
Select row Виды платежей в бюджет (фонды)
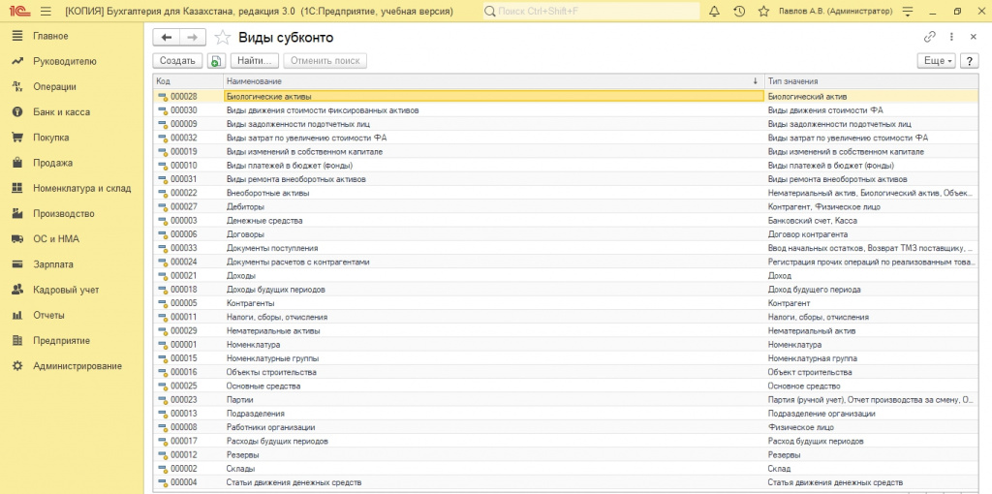(x=566, y=166)
